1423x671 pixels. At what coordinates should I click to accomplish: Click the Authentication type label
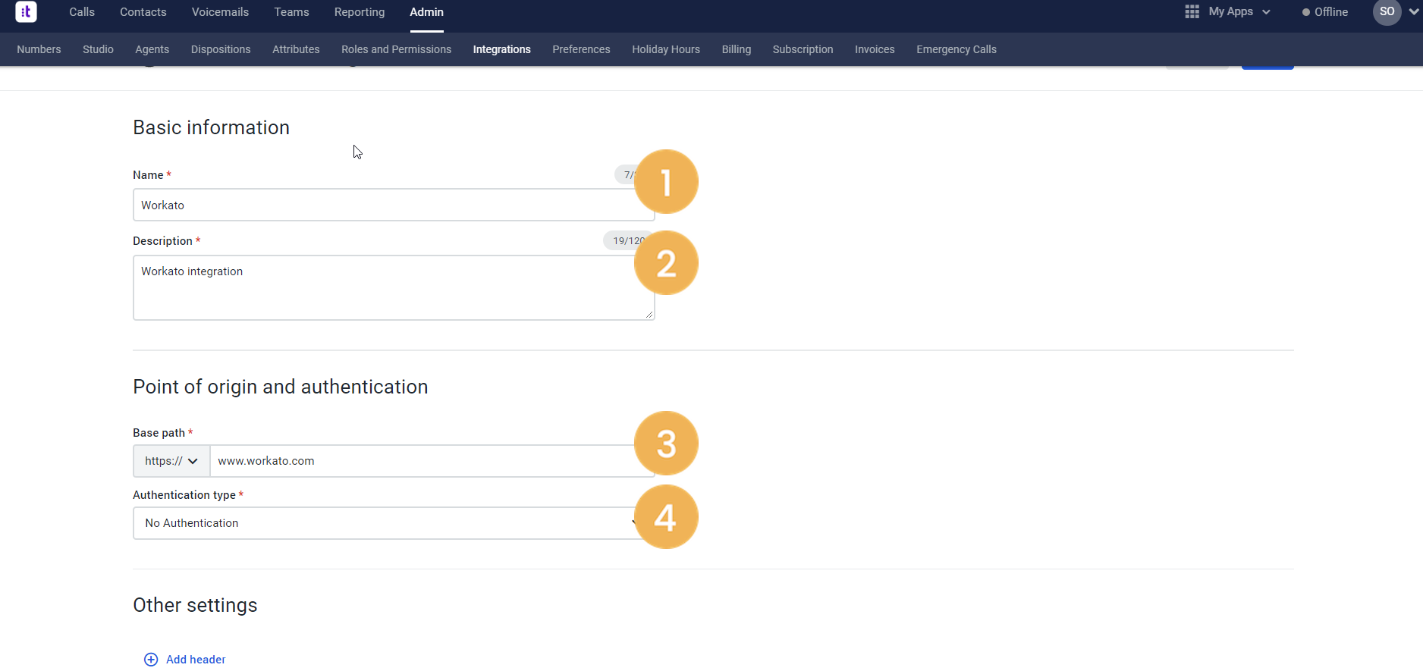[184, 495]
